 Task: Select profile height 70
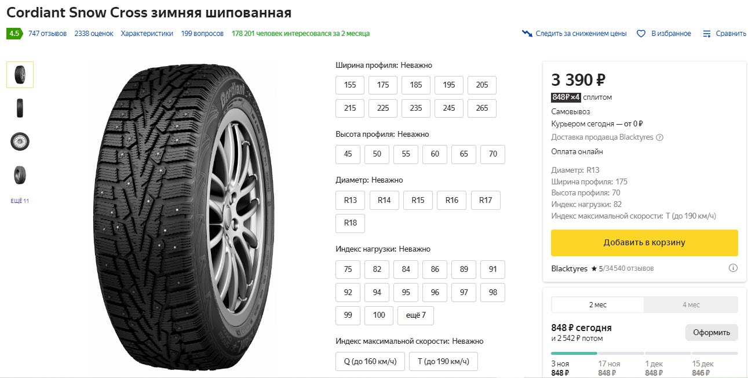[x=492, y=154]
